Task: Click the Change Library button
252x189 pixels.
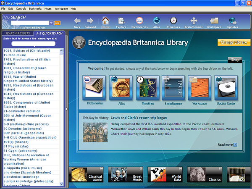Action: [x=234, y=42]
